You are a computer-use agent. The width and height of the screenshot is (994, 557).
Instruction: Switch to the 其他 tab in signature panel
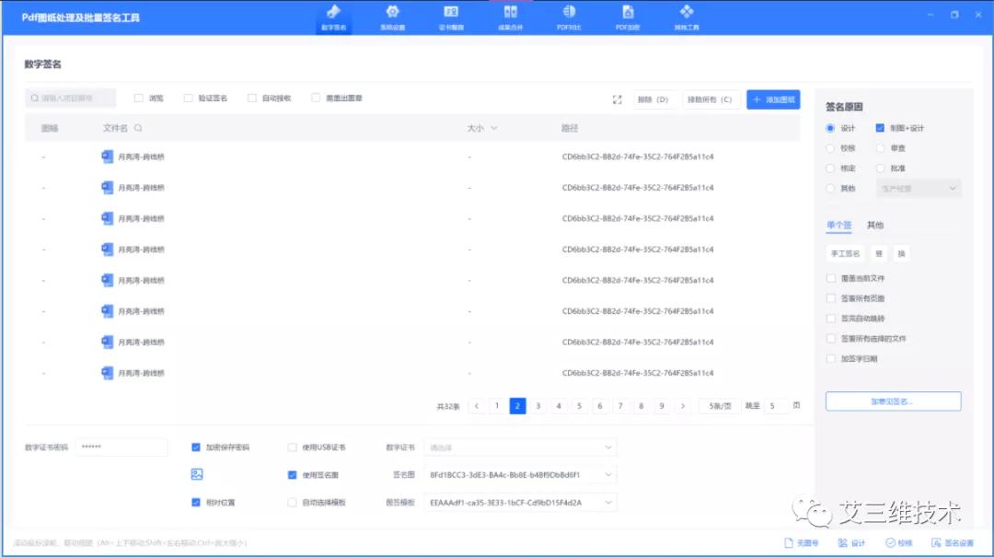[874, 224]
